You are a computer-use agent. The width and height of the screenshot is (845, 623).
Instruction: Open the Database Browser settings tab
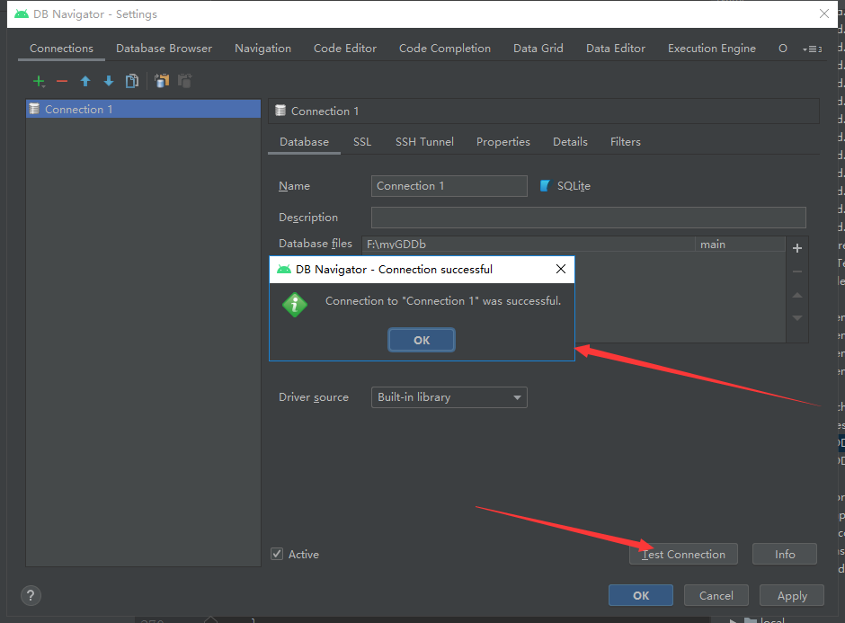pyautogui.click(x=164, y=48)
